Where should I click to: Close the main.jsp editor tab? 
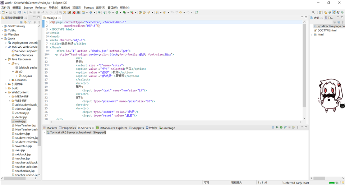[x=59, y=18]
